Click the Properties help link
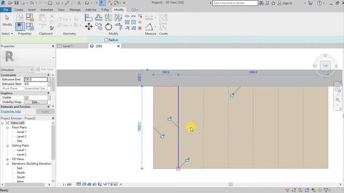 tap(11, 112)
